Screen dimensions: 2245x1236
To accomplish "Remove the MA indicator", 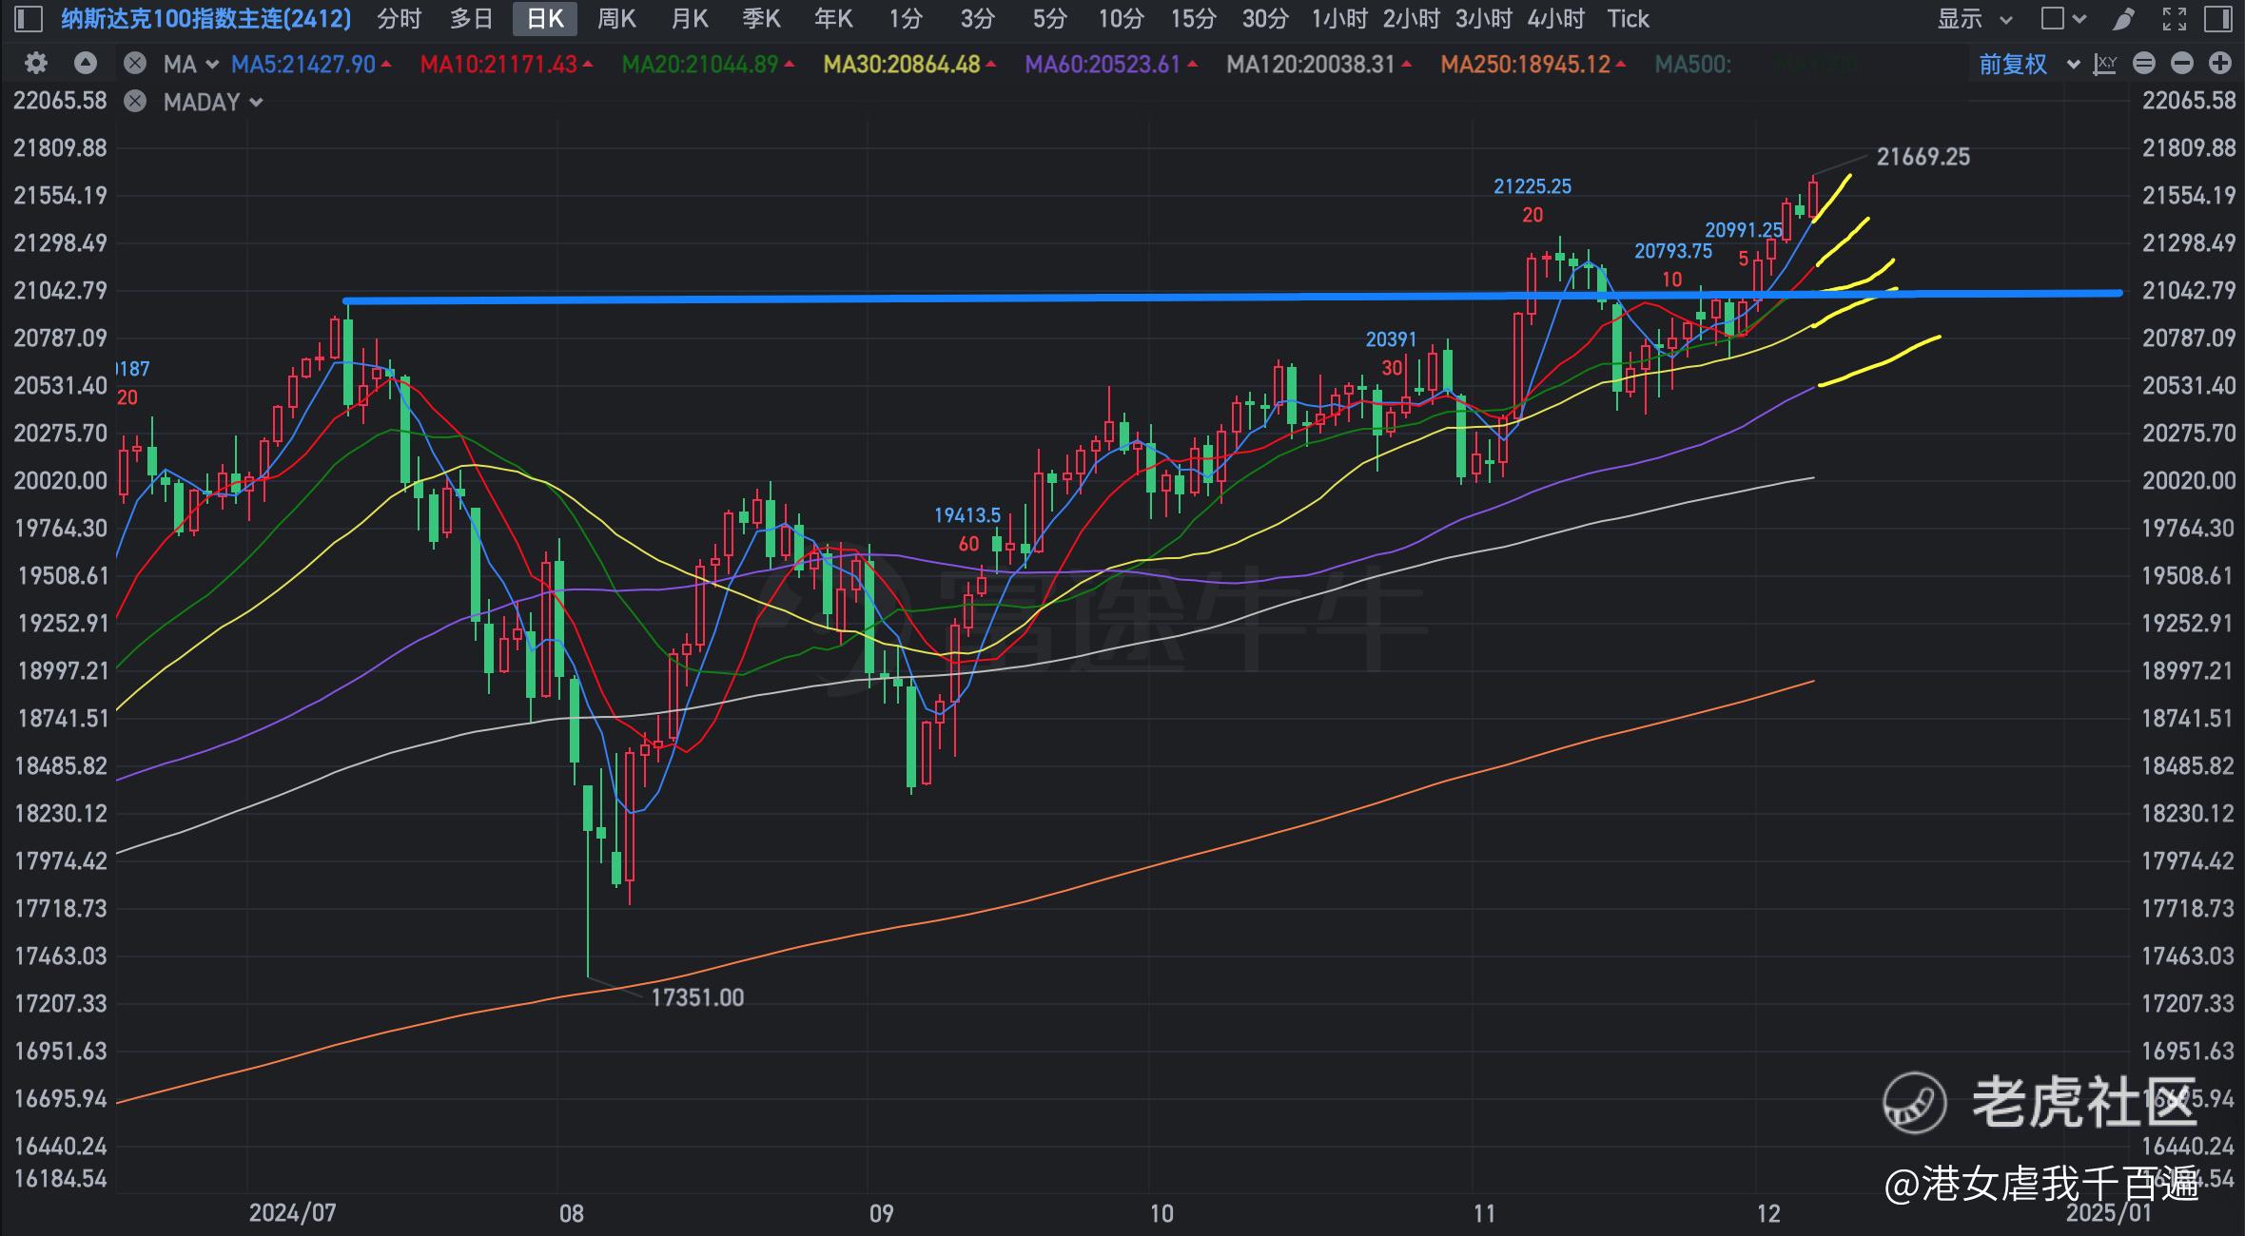I will tap(135, 64).
